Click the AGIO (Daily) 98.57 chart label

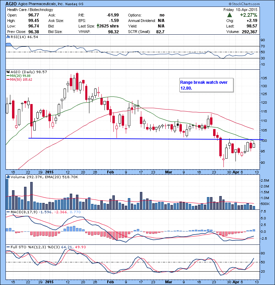(29, 72)
